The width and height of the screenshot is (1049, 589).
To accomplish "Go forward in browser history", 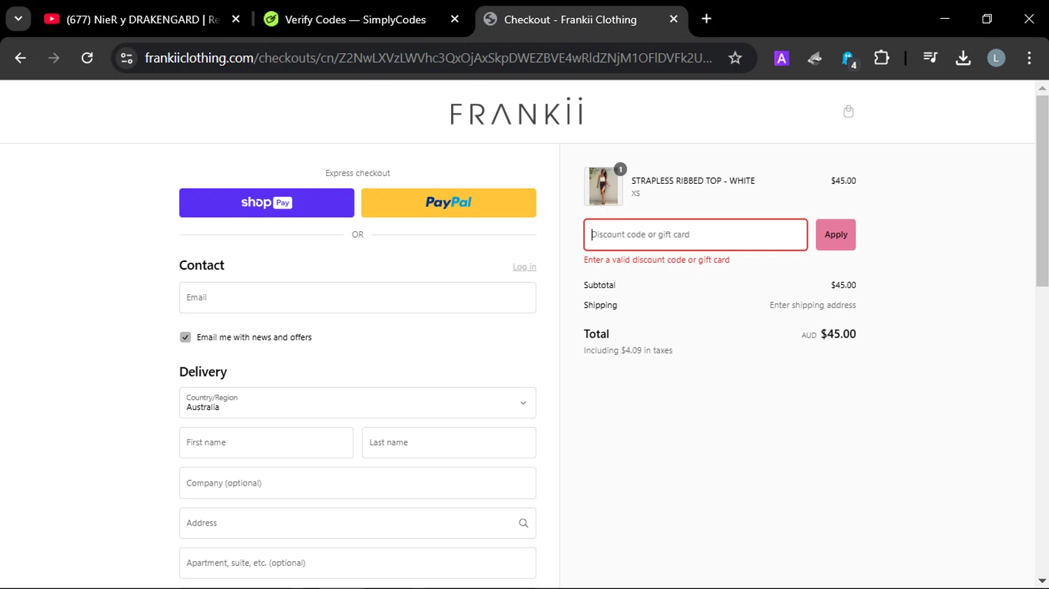I will 54,58.
